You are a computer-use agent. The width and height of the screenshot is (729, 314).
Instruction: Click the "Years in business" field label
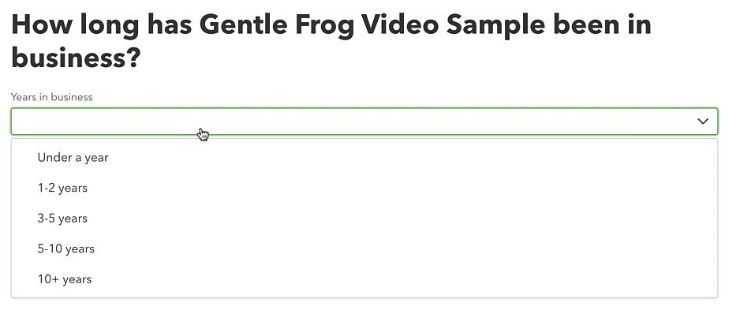pos(51,97)
